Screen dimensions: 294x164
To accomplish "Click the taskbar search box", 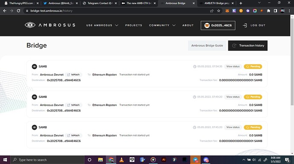I will [x=47, y=160].
